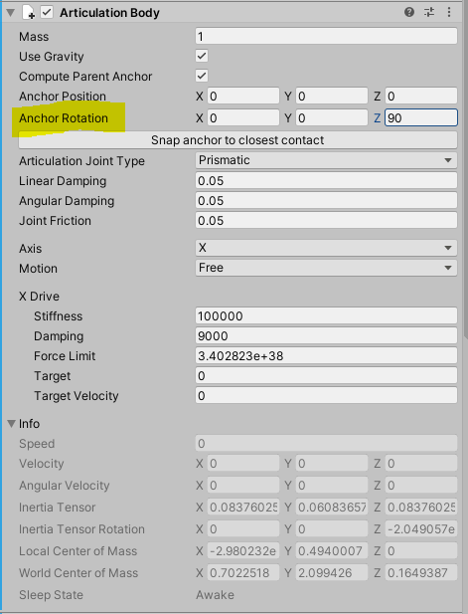Open the Articulation Joint Type dropdown

pyautogui.click(x=326, y=160)
